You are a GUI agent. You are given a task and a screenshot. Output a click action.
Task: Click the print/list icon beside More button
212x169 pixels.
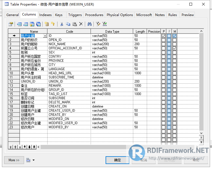click(28, 160)
